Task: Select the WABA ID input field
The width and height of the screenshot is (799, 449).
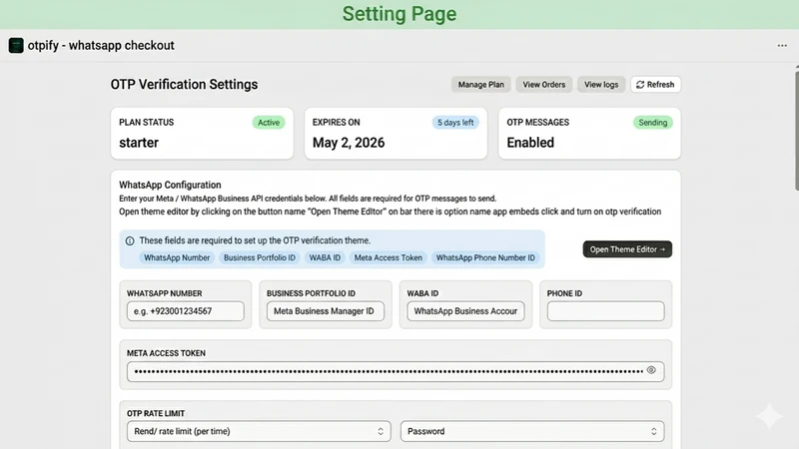Action: (x=465, y=311)
